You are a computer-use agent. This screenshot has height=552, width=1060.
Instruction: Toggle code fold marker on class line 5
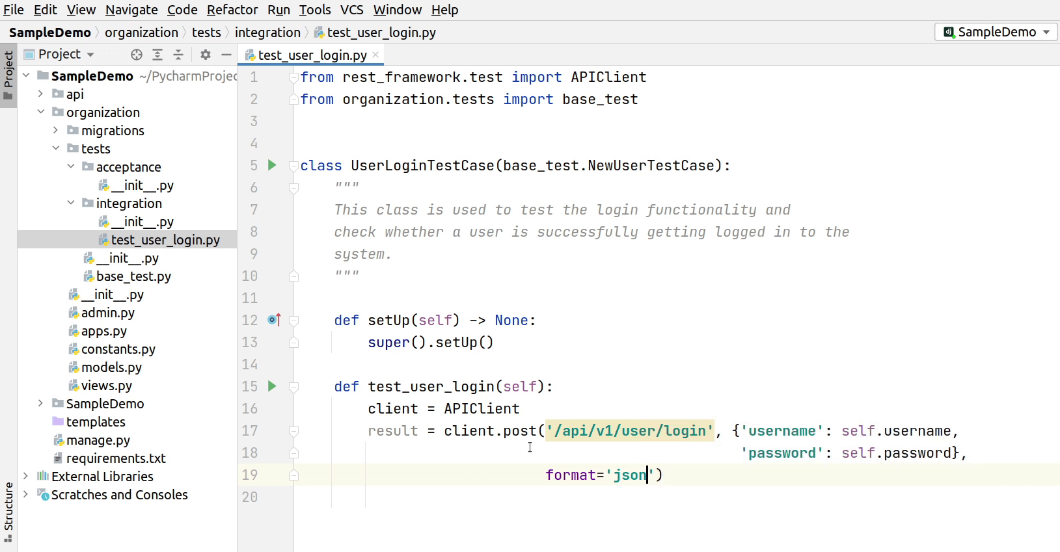[x=293, y=166]
